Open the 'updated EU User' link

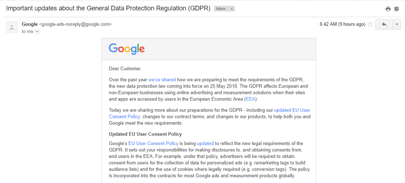tap(292, 110)
